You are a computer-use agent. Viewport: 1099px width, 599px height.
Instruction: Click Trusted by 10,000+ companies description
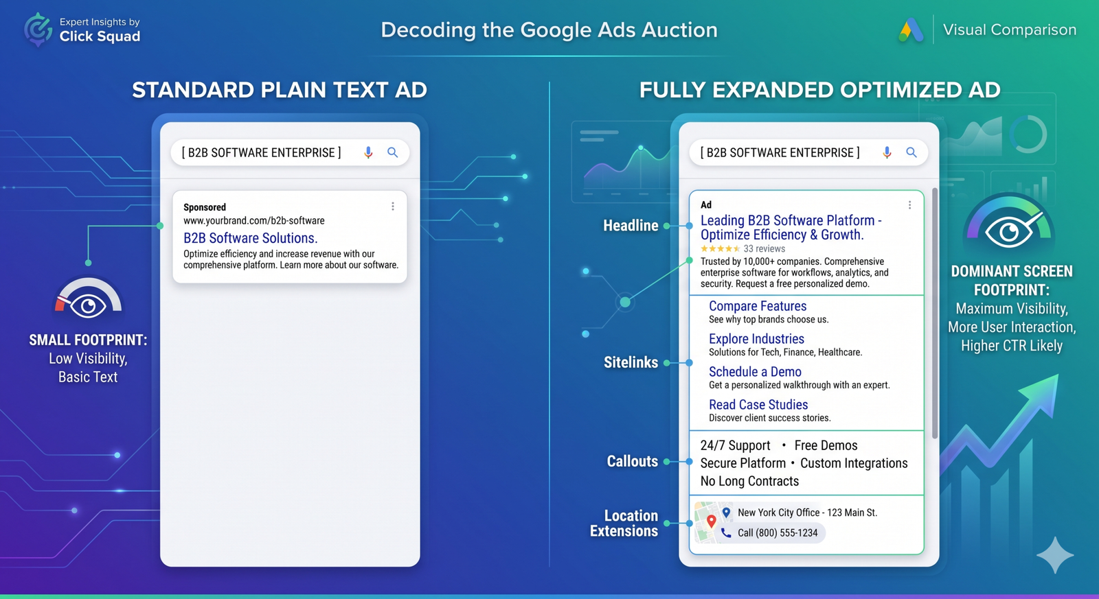tap(795, 272)
